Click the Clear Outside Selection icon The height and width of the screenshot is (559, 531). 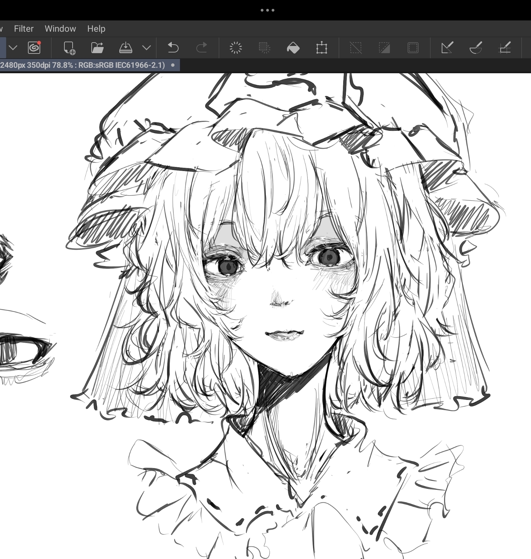tap(264, 48)
